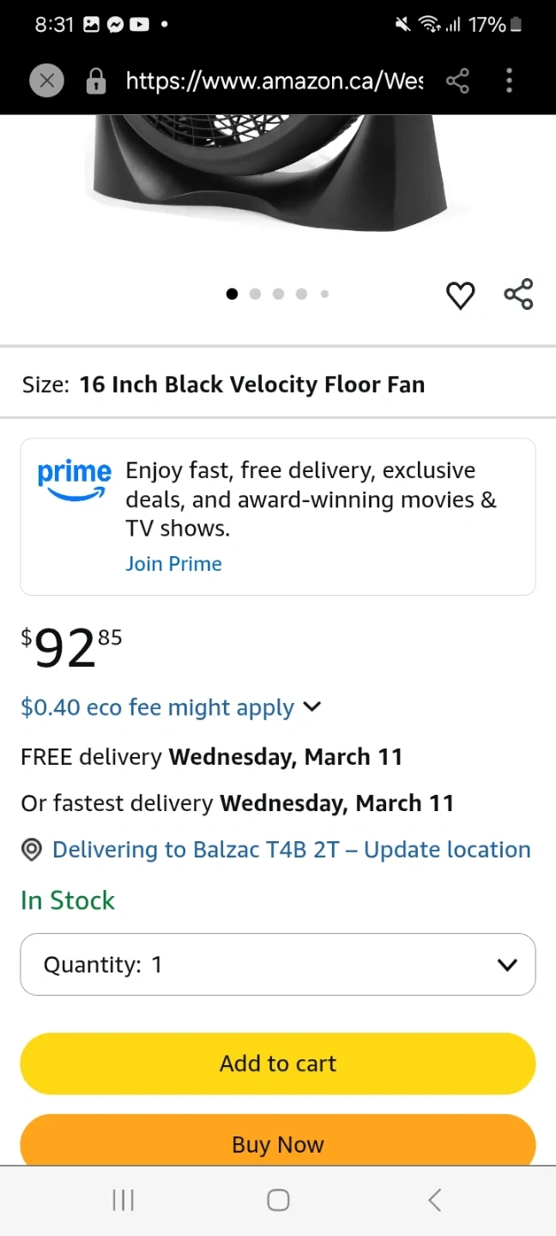This screenshot has height=1236, width=556.
Task: Open the recent apps button
Action: (x=124, y=1200)
